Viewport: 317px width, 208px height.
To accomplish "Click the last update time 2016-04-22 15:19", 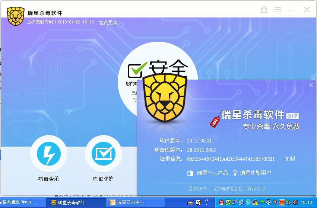I will point(76,22).
